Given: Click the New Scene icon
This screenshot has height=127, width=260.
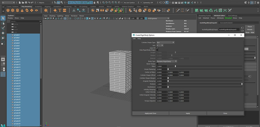Looking at the screenshot, I should pyautogui.click(x=20, y=3).
